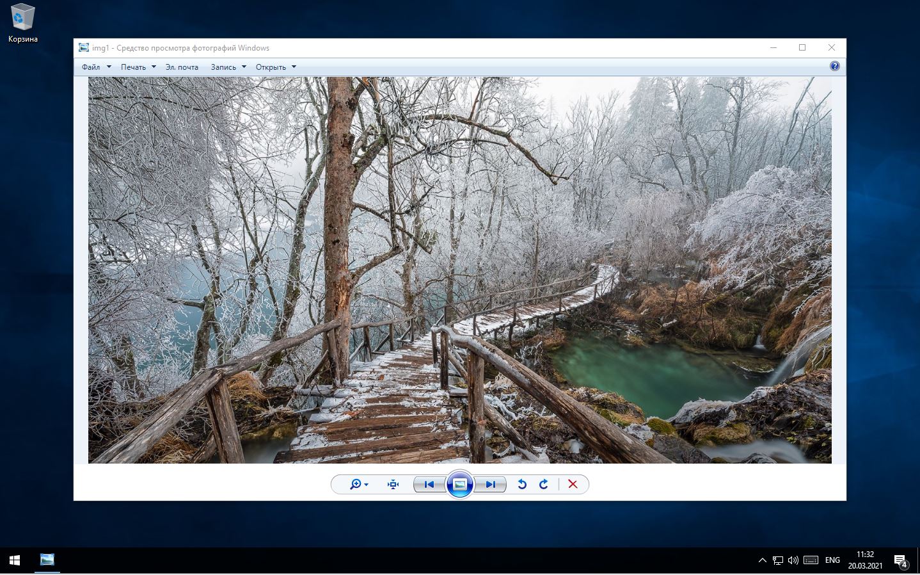Maximize the photo viewer window
The height and width of the screenshot is (575, 920).
802,47
